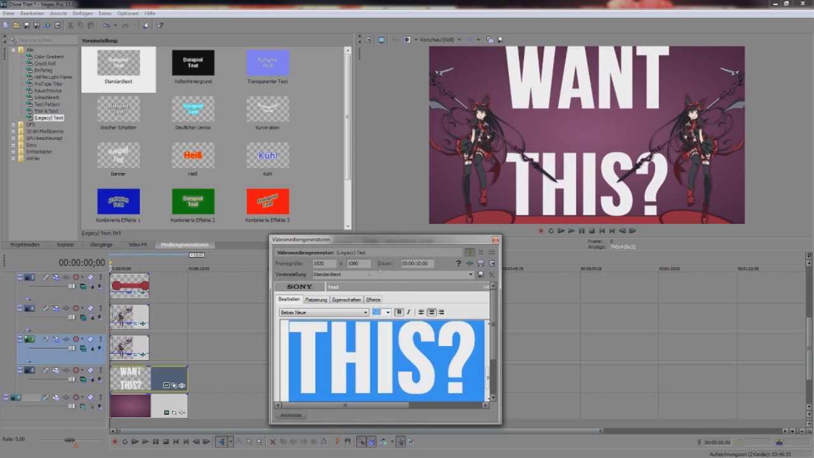Select the Color Gradient generator
Viewport: 814px width, 458px height.
(x=49, y=57)
